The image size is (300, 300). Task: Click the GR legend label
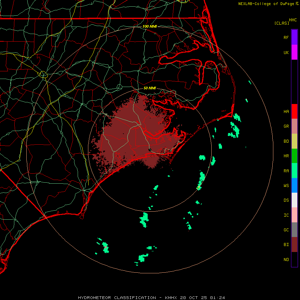286,126
